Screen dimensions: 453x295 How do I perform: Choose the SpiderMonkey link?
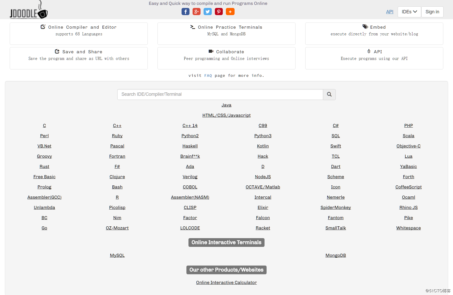[x=336, y=207]
